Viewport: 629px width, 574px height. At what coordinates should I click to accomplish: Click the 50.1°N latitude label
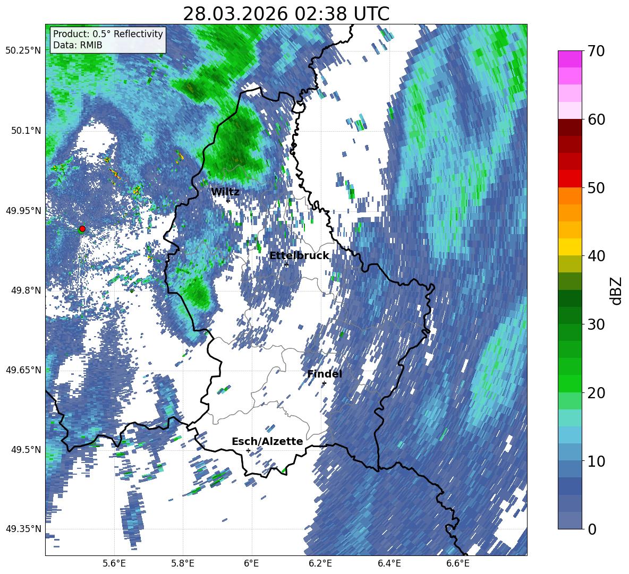pyautogui.click(x=26, y=131)
